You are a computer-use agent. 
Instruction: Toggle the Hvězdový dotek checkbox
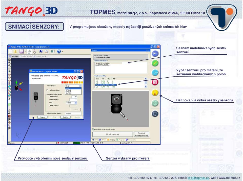tap(48, 90)
